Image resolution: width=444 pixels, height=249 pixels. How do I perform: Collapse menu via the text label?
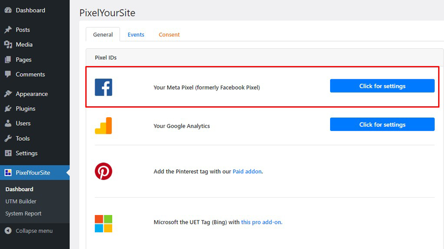coord(34,231)
